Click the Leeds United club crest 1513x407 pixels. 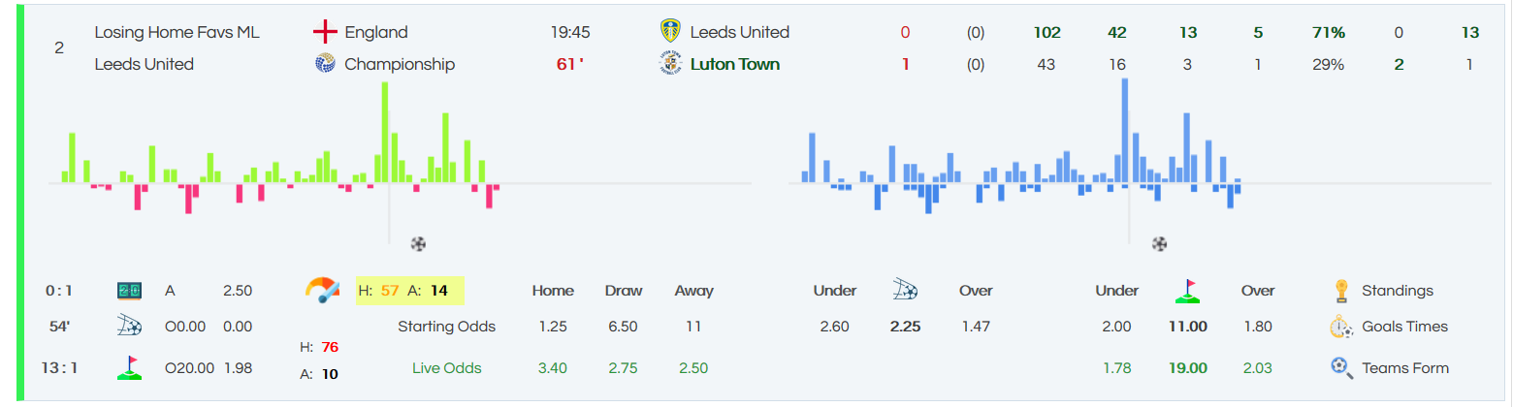click(x=669, y=31)
